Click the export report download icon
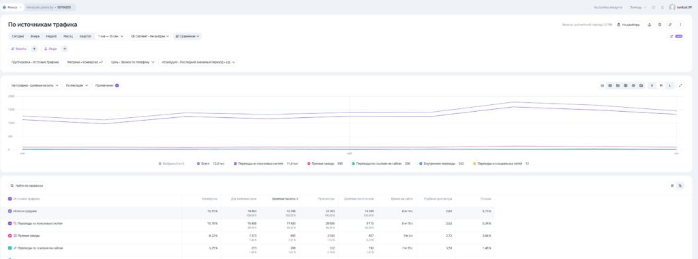 (649, 25)
